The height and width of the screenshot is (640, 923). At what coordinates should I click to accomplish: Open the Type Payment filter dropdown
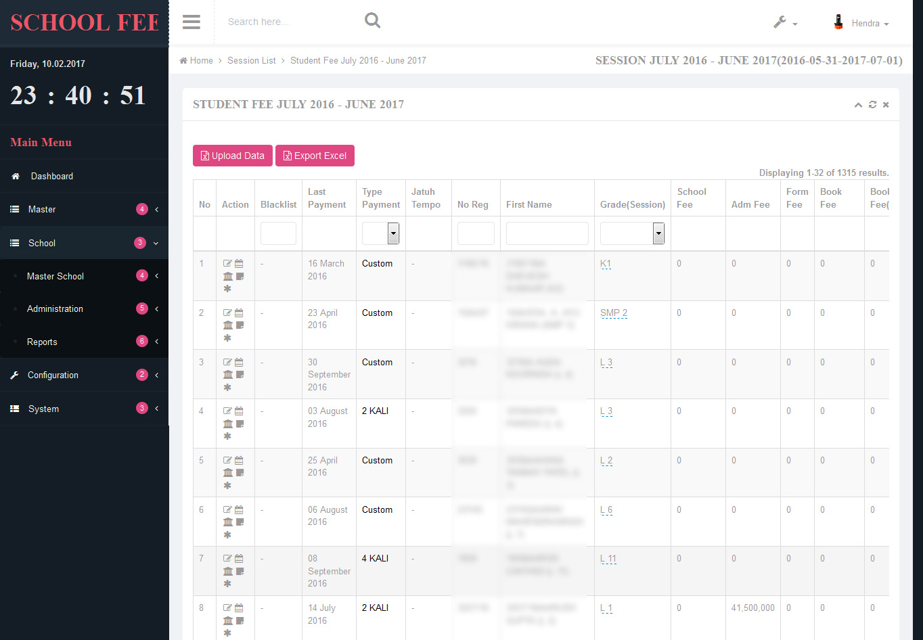[393, 233]
